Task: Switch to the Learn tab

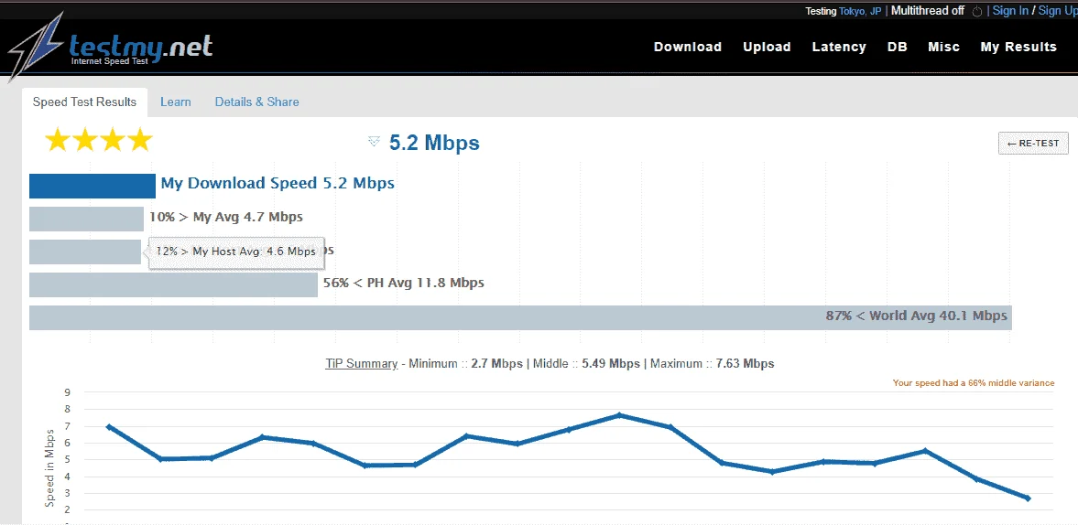Action: 175,102
